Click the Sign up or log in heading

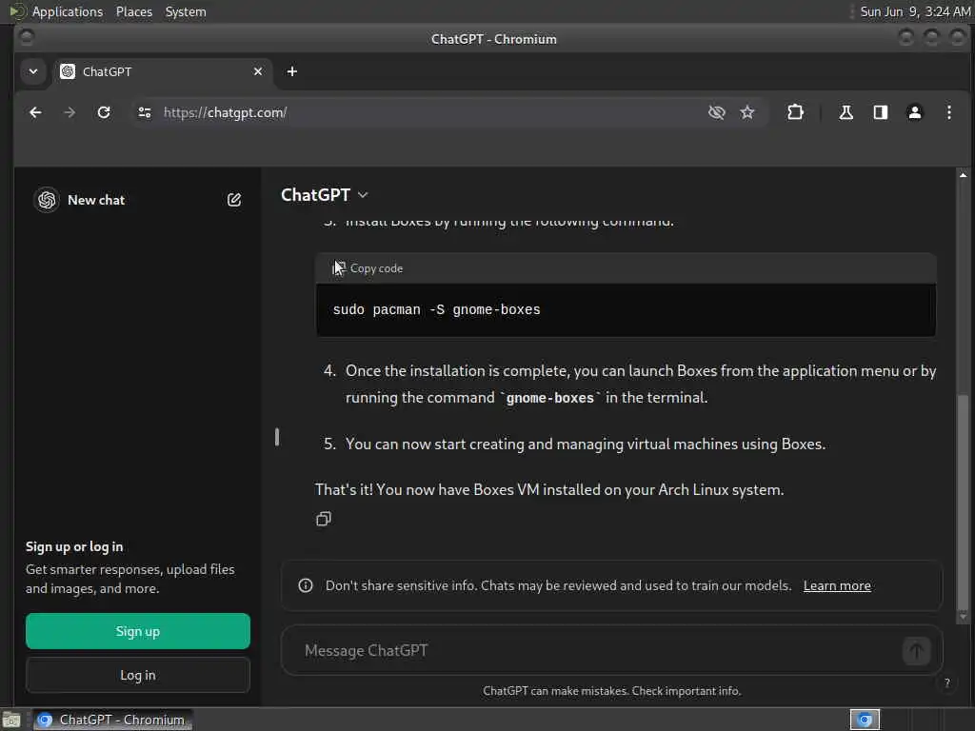74,546
